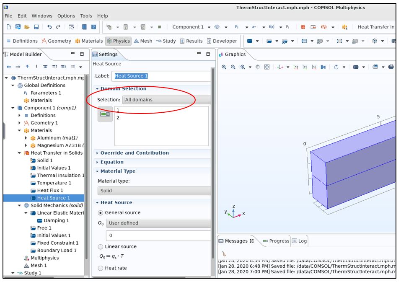Click the Label field containing Heat Source 1

(x=161, y=76)
